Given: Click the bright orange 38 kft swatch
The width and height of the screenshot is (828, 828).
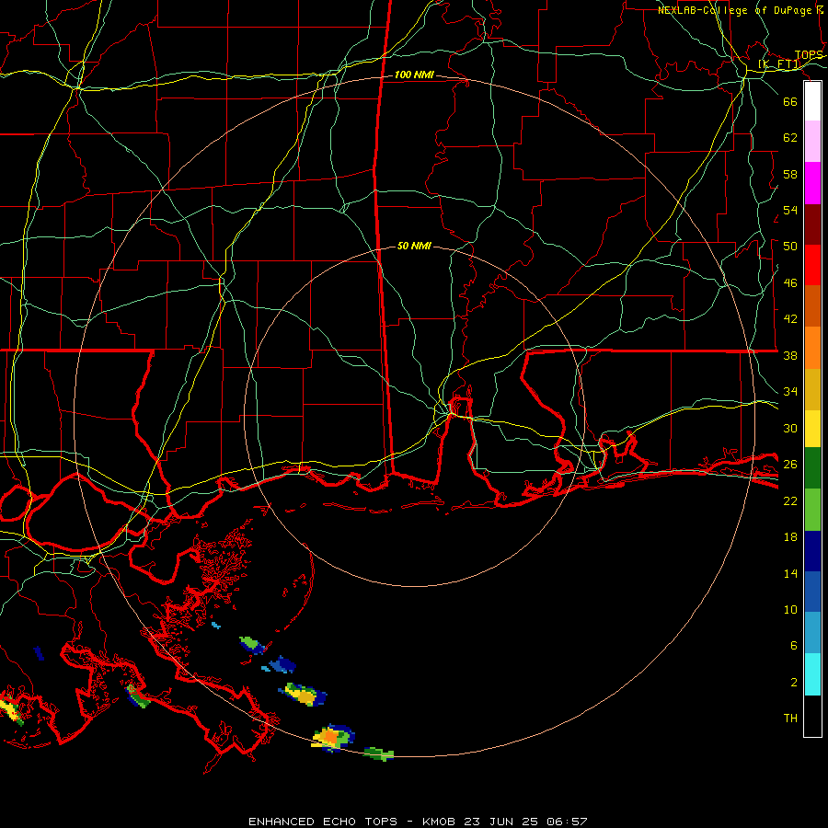Looking at the screenshot, I should [x=812, y=348].
